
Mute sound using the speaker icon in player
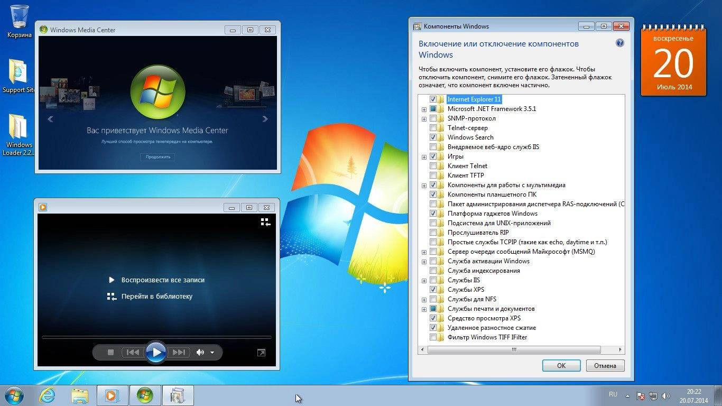tap(199, 352)
